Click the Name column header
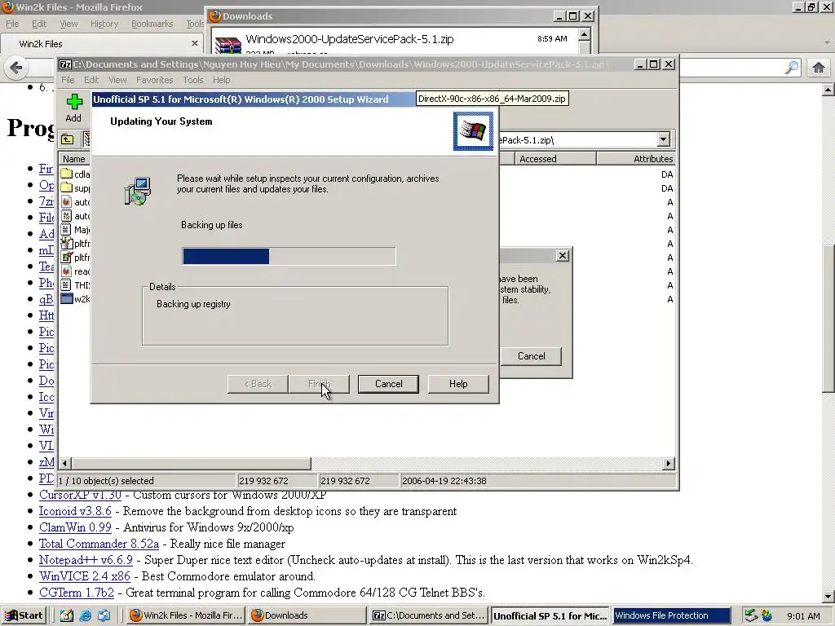This screenshot has width=835, height=626. tap(74, 159)
